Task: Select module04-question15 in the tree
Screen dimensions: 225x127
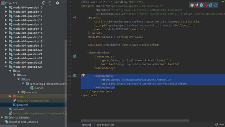Action: coord(27,29)
